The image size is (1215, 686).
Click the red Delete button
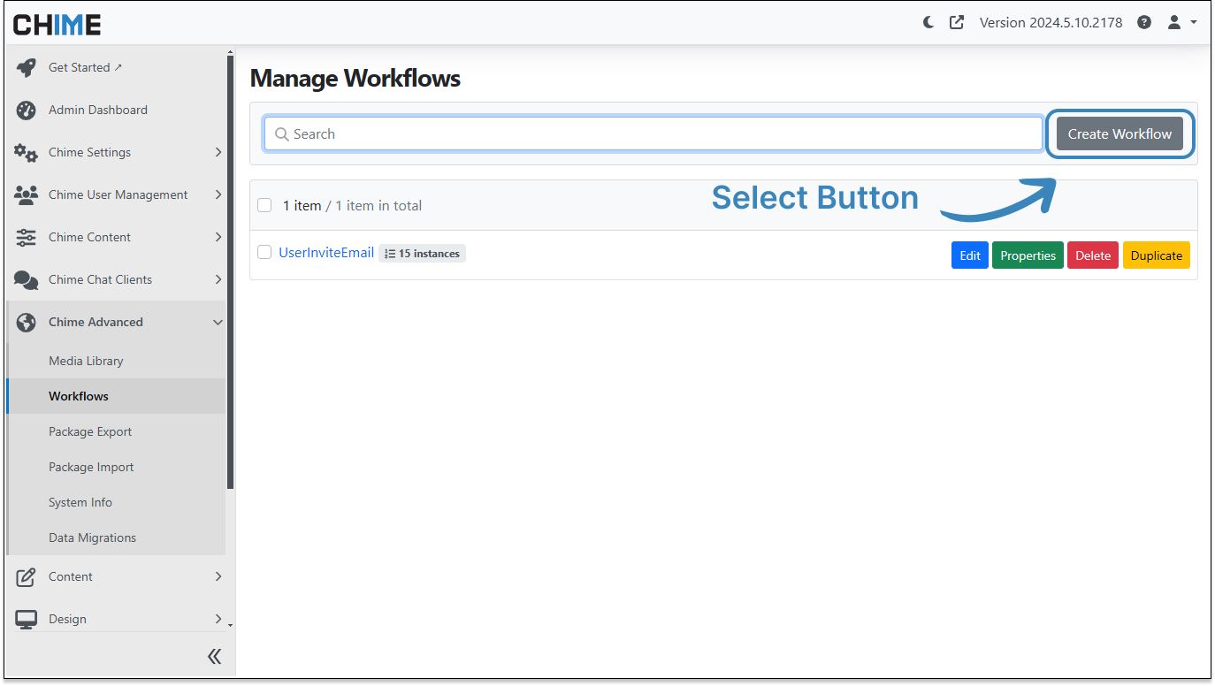click(1093, 255)
